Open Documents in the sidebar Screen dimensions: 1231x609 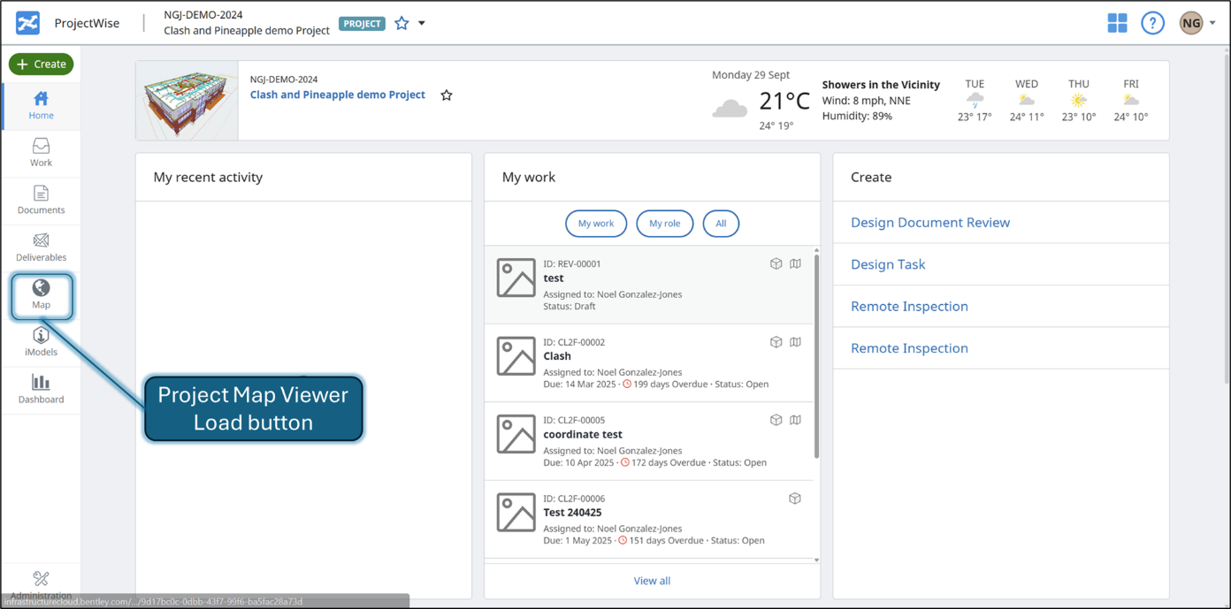(41, 200)
